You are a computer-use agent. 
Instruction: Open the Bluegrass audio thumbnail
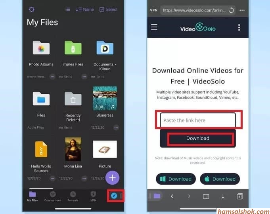pyautogui.click(x=105, y=98)
